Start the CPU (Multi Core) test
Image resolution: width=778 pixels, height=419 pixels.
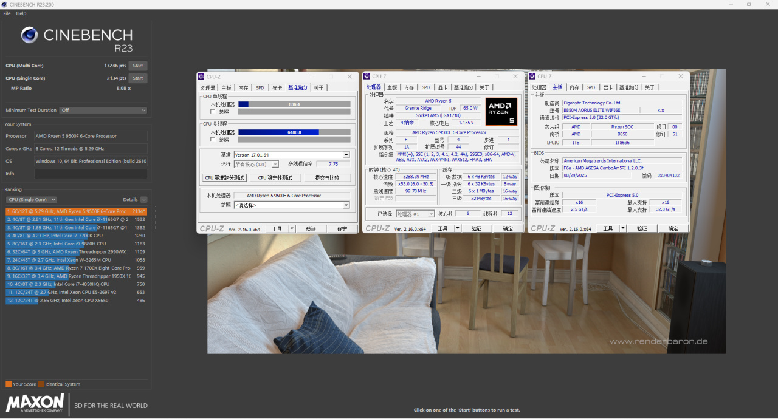(x=138, y=66)
